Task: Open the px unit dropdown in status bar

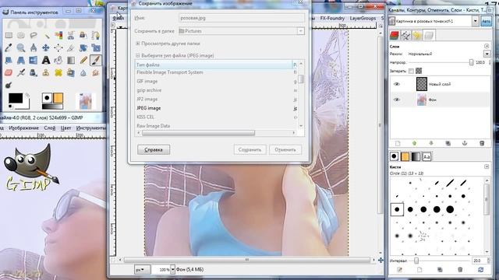Action: [141, 270]
